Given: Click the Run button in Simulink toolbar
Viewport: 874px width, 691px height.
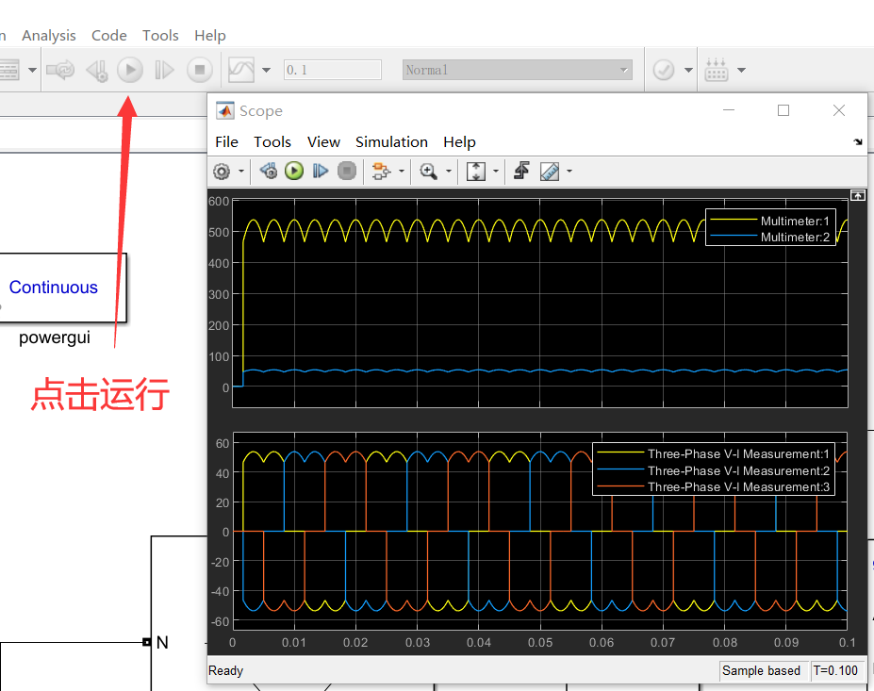Looking at the screenshot, I should coord(130,70).
